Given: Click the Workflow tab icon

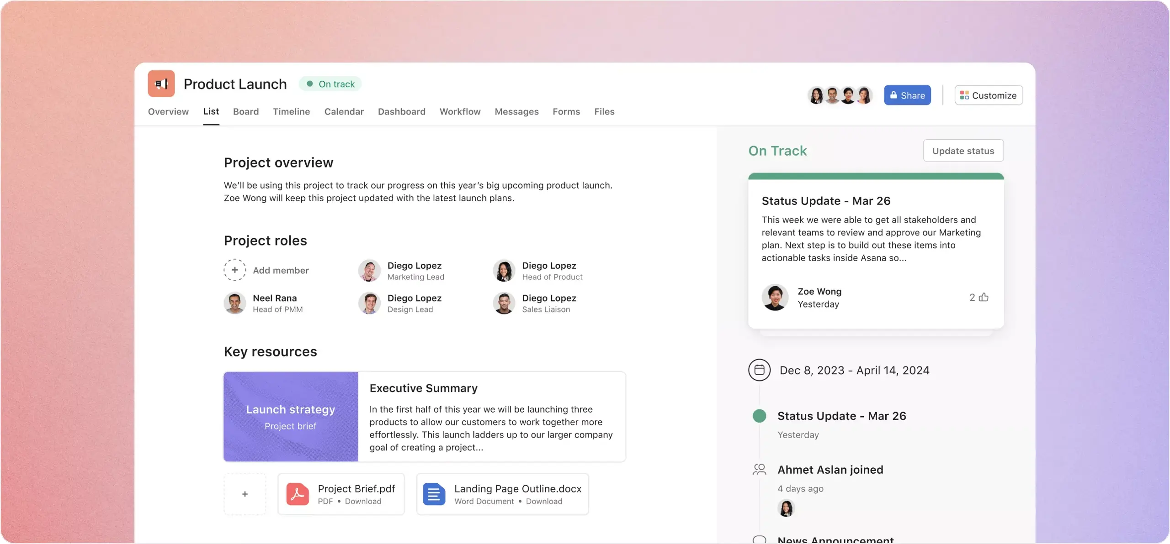Looking at the screenshot, I should coord(460,112).
